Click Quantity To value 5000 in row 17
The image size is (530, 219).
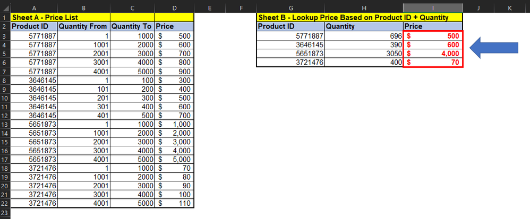tap(132, 160)
